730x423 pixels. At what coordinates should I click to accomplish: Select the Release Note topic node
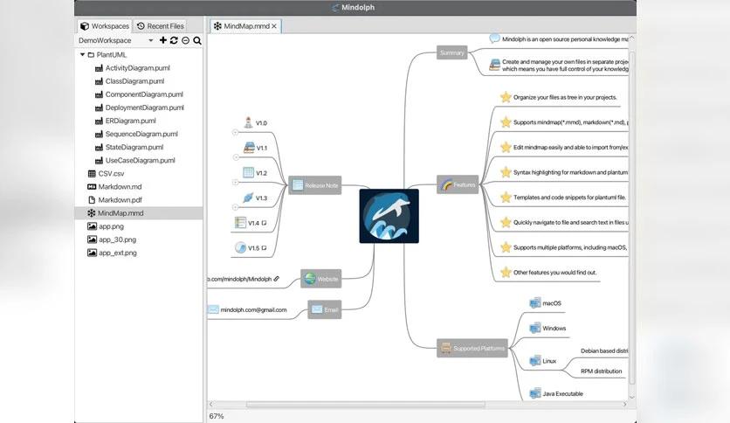314,185
